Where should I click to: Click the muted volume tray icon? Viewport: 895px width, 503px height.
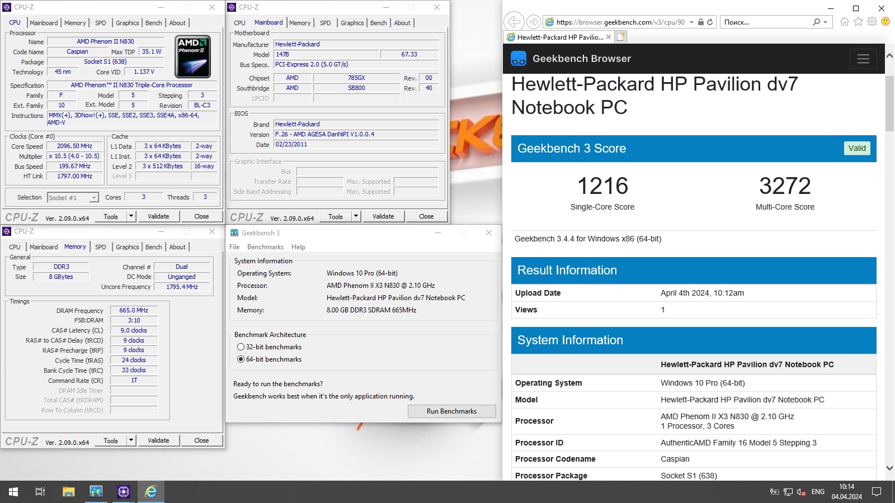click(801, 492)
